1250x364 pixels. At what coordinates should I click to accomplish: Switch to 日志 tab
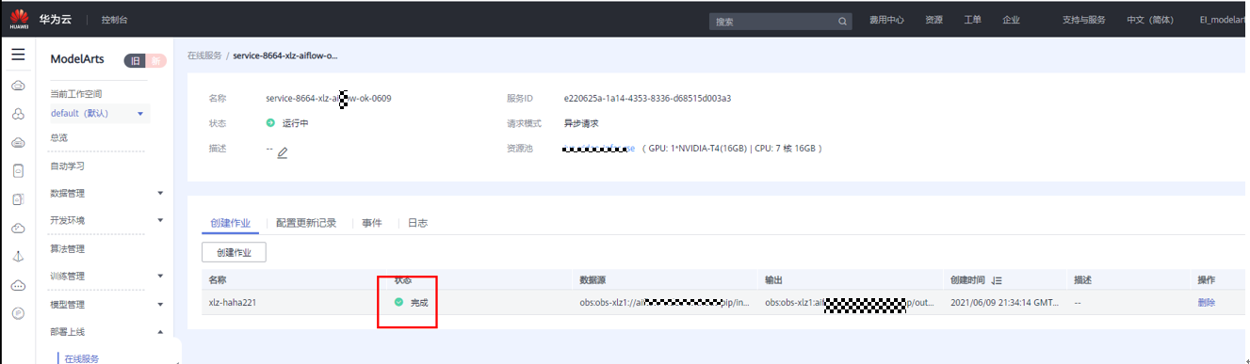[417, 223]
